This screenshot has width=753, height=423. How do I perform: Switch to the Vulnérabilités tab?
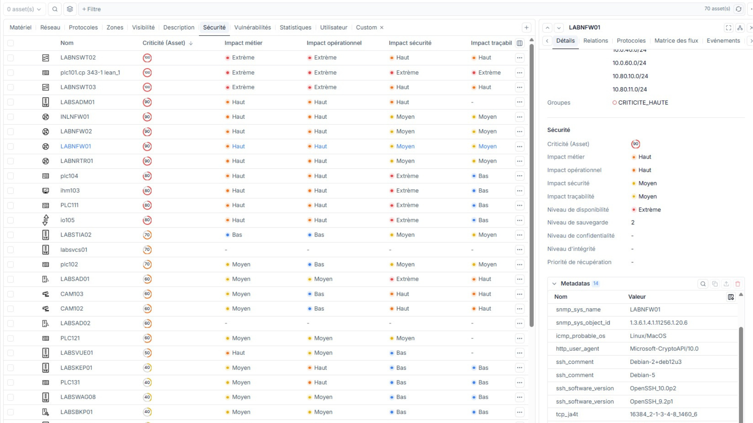[252, 27]
